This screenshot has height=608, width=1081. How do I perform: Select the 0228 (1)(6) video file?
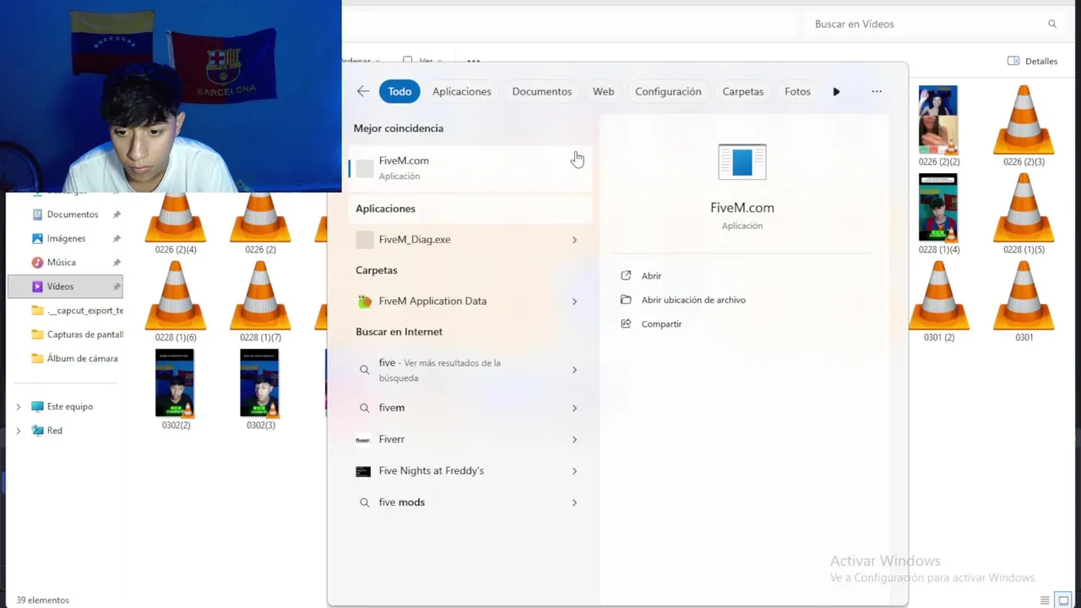coord(176,301)
